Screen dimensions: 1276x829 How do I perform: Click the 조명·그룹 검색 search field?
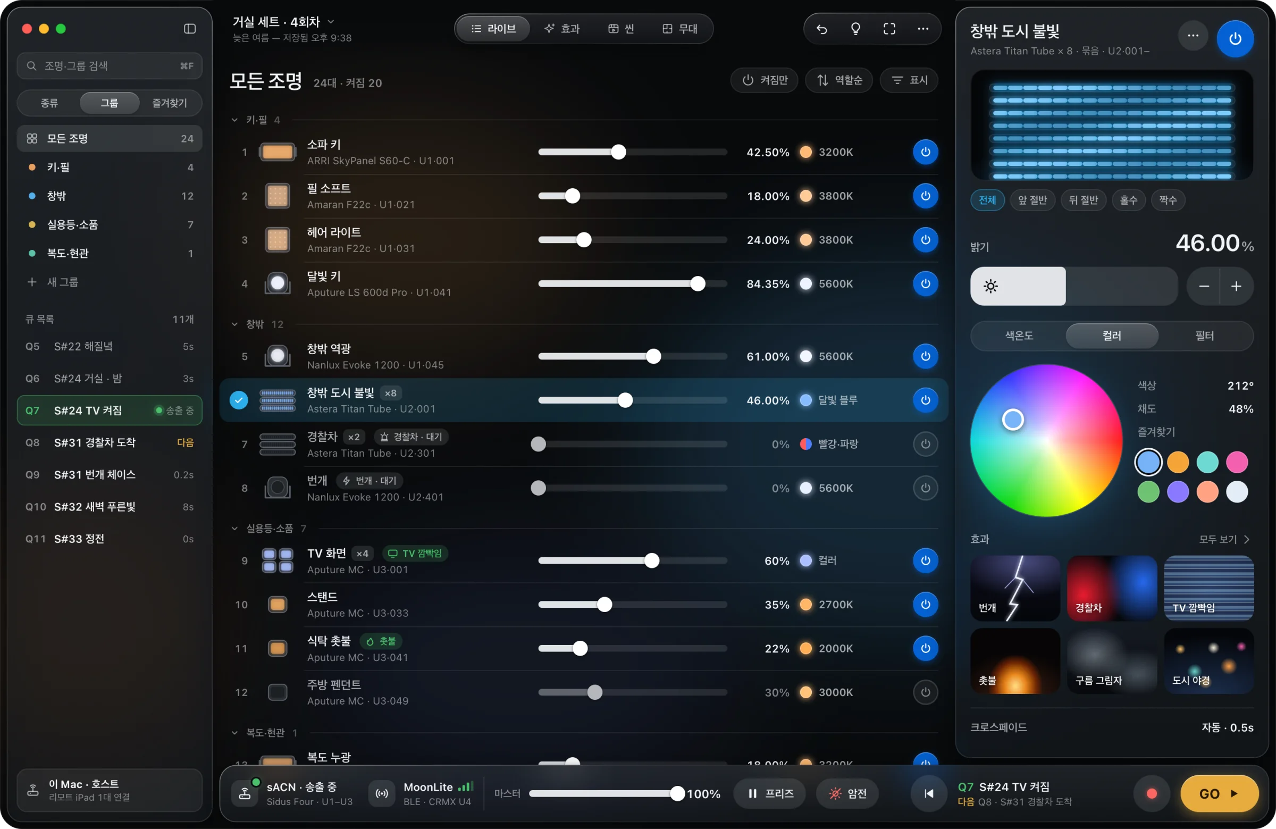coord(110,66)
